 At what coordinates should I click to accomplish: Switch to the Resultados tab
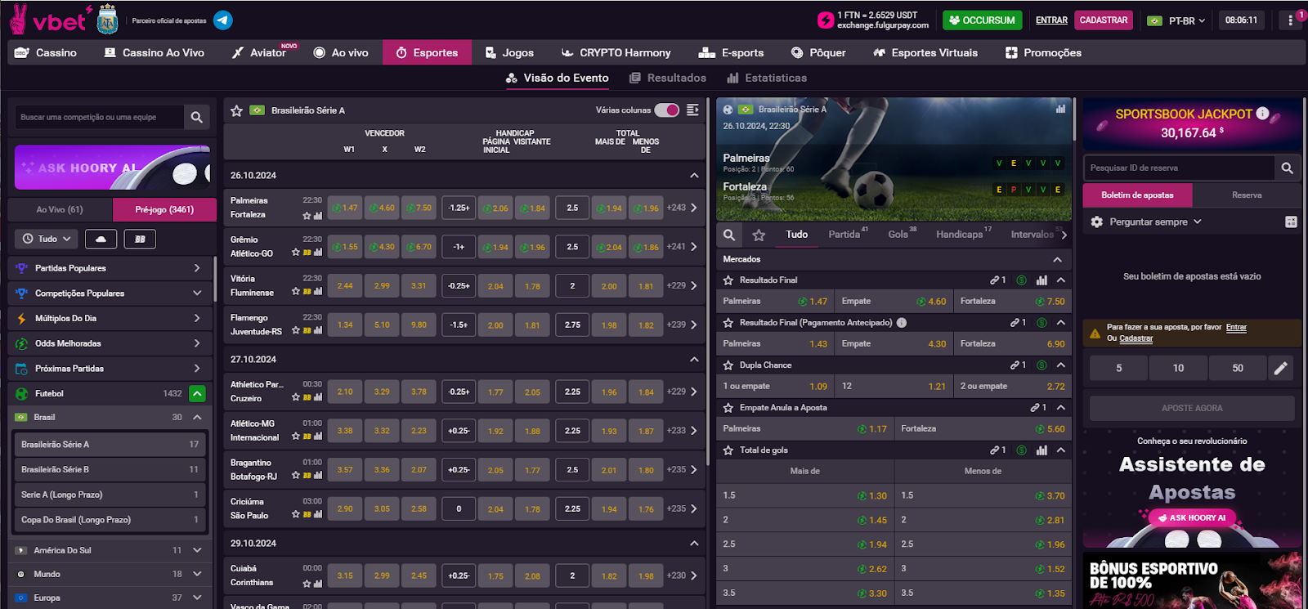pyautogui.click(x=668, y=78)
